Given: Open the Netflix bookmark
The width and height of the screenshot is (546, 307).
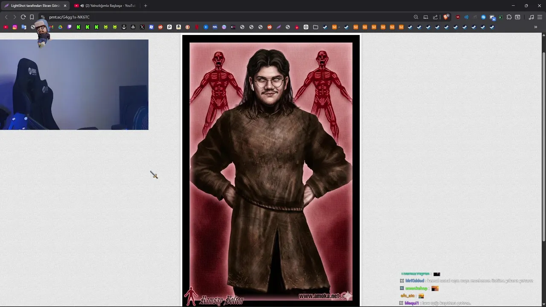Looking at the screenshot, I should point(197,27).
